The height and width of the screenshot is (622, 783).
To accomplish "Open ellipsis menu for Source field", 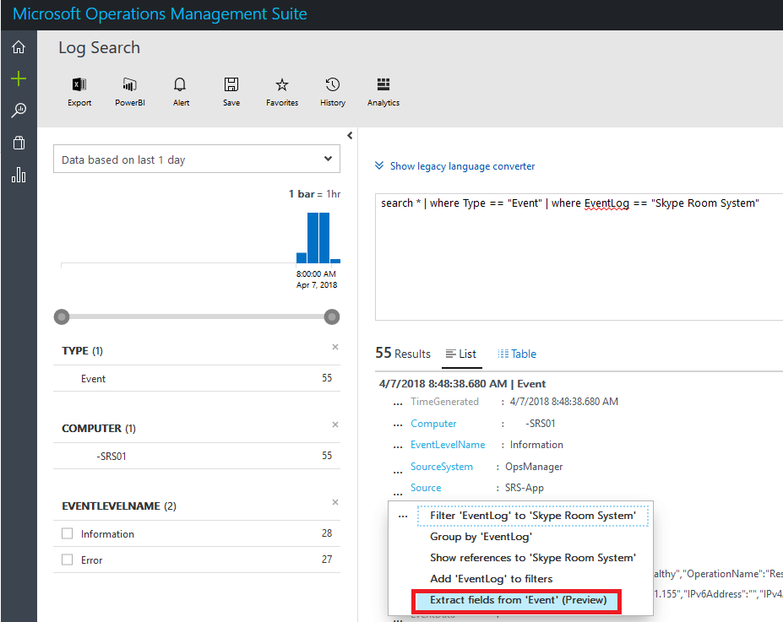I will point(398,494).
